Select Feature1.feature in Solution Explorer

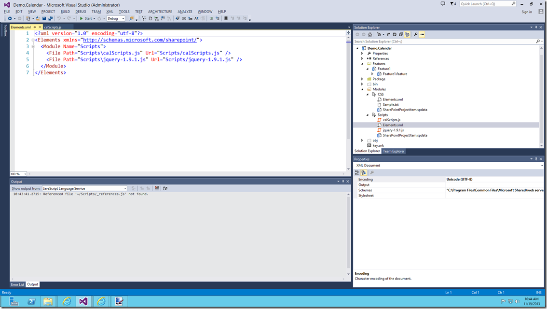[x=395, y=74]
